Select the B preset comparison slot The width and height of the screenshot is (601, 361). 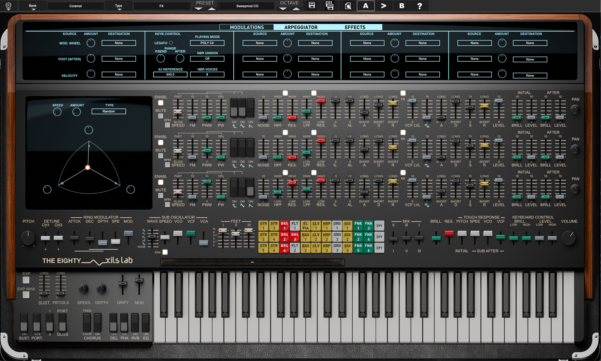click(402, 6)
